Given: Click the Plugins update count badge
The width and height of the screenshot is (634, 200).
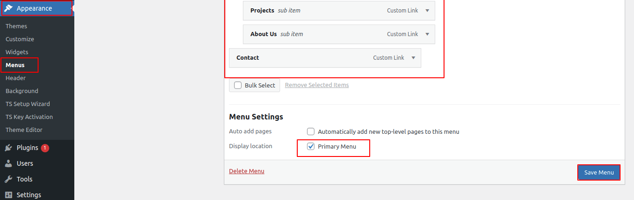Looking at the screenshot, I should pos(45,148).
